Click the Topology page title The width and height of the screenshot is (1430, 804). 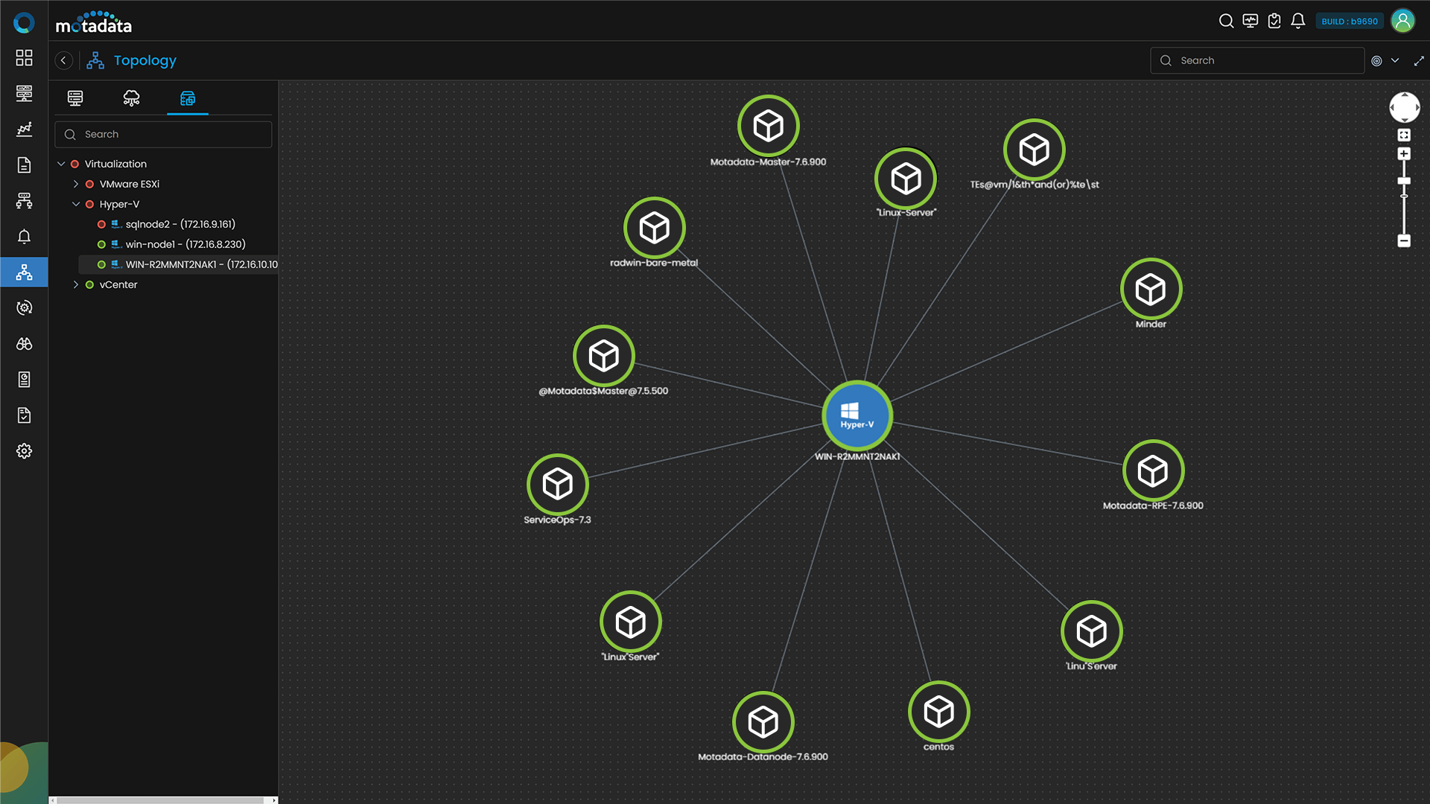[145, 60]
